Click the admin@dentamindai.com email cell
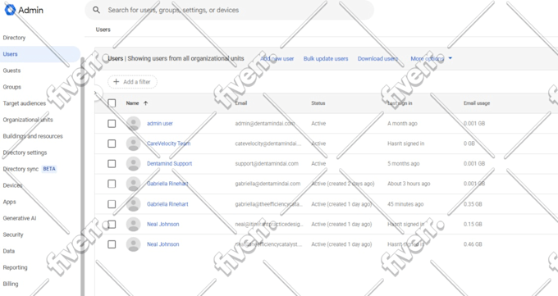Viewport: 558px width, 296px height. tap(265, 124)
